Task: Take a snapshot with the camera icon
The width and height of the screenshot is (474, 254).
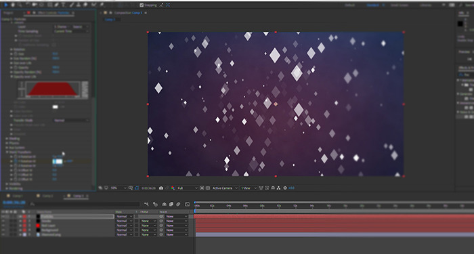Action: pos(161,188)
